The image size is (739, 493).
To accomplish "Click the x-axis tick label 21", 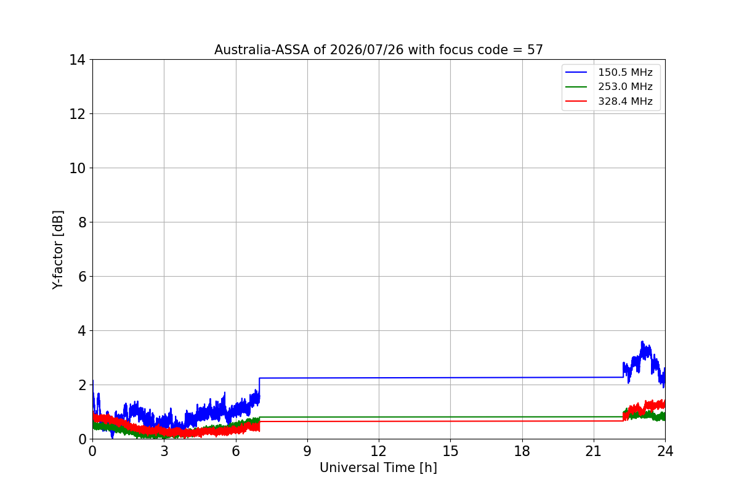I will [x=594, y=451].
